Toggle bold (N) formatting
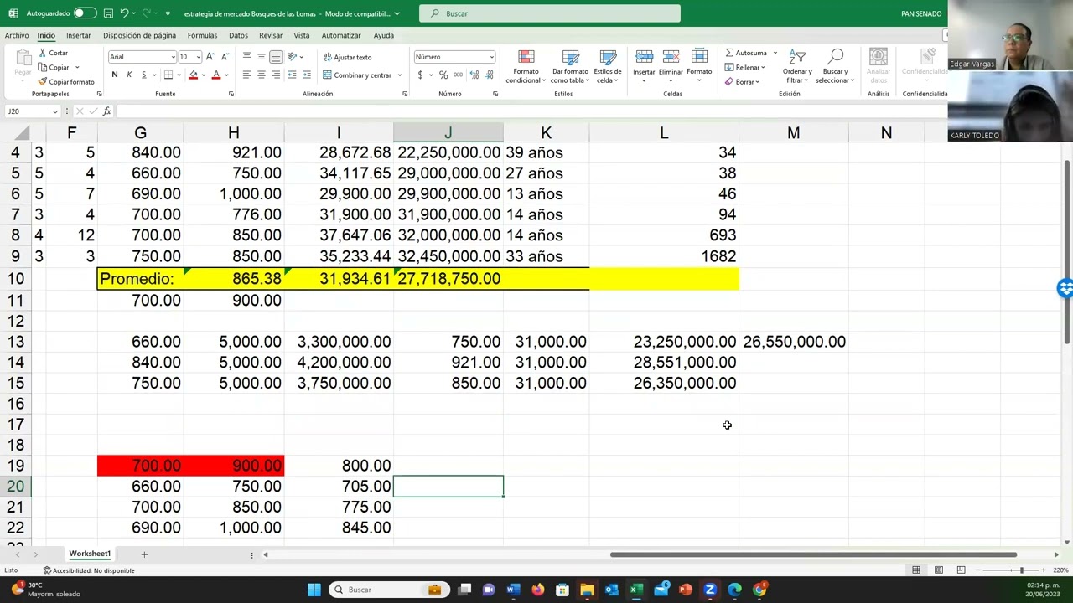The image size is (1073, 603). tap(115, 75)
